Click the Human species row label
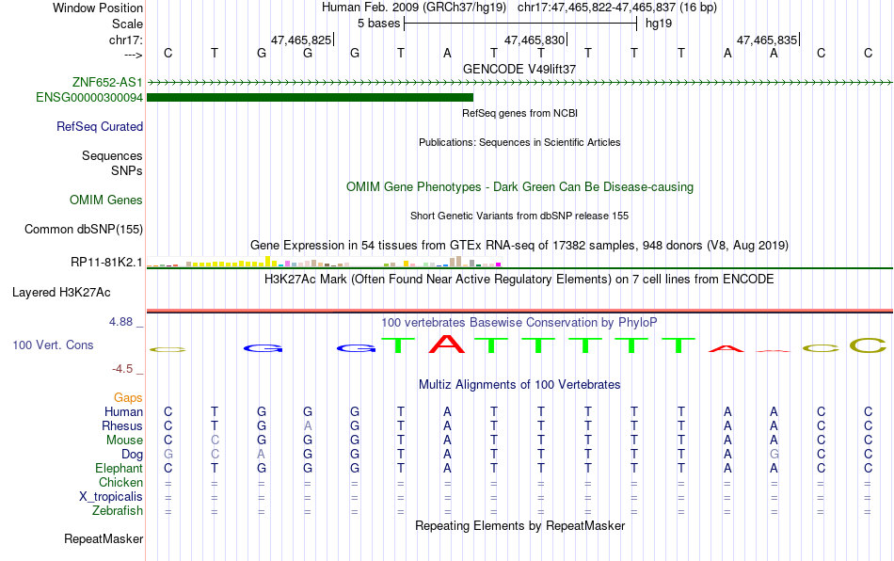The image size is (894, 561). click(123, 411)
